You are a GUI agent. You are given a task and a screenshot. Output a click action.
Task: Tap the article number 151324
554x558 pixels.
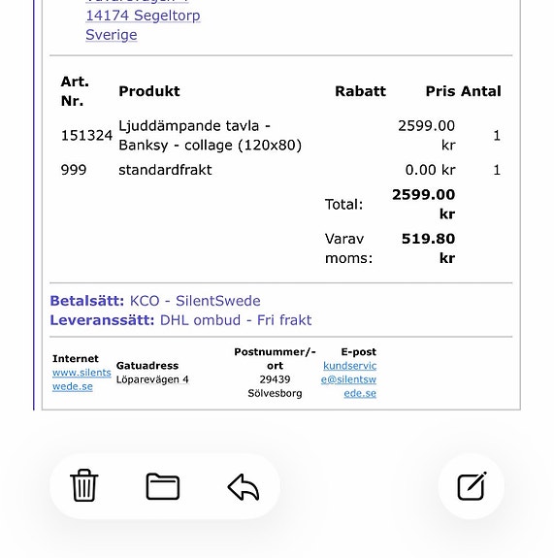86,136
